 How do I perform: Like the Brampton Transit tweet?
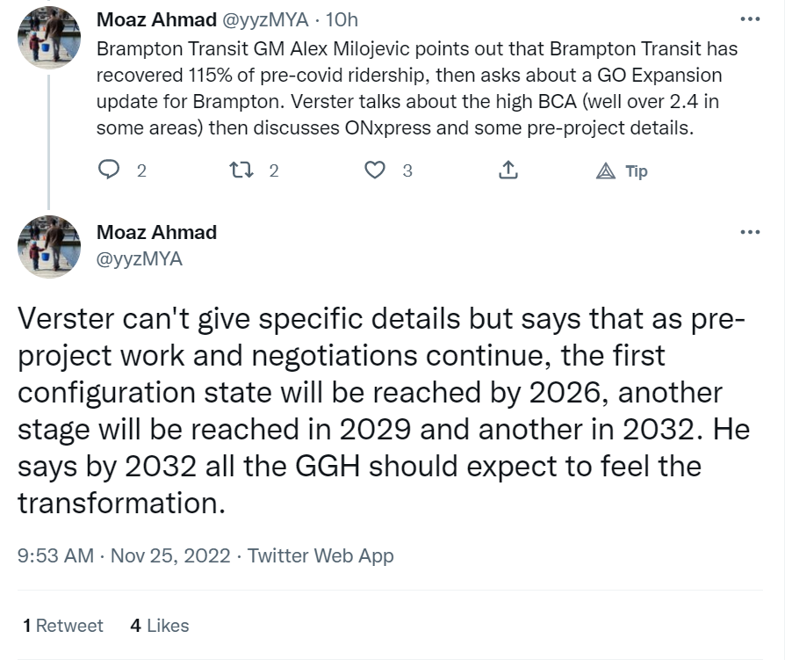tap(376, 170)
